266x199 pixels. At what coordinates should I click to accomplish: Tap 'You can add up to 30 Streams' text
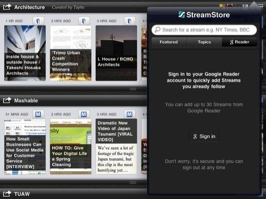(x=204, y=108)
